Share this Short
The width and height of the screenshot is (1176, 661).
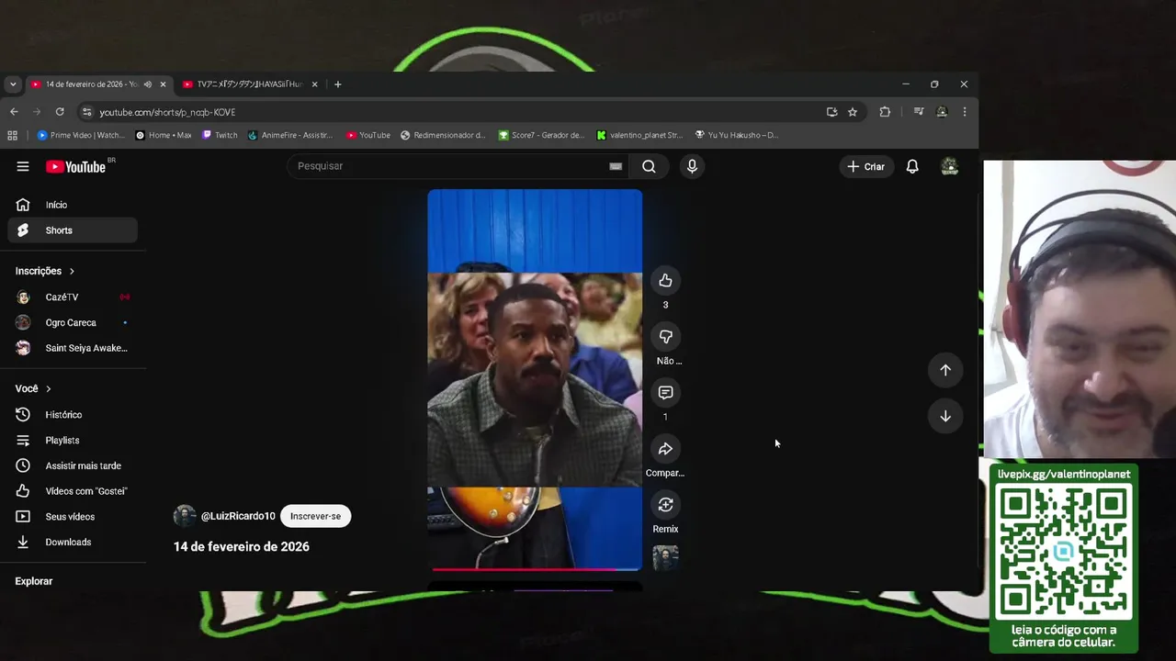tap(665, 449)
